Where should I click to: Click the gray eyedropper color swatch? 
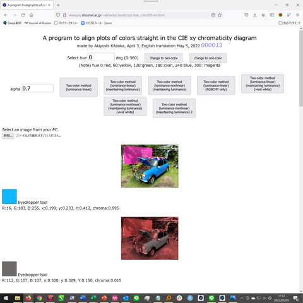(x=9, y=269)
